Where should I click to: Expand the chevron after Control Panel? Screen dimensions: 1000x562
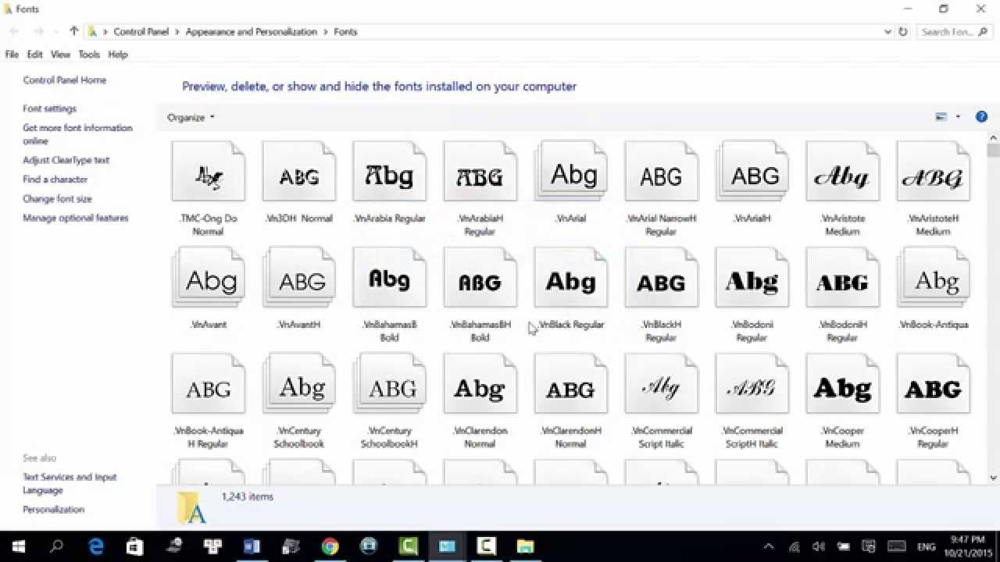[178, 32]
